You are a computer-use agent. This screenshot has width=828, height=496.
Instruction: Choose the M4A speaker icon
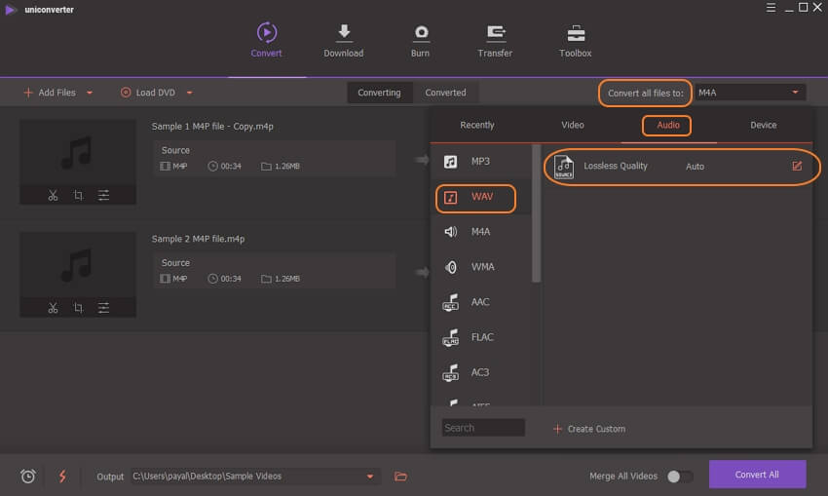coord(450,232)
